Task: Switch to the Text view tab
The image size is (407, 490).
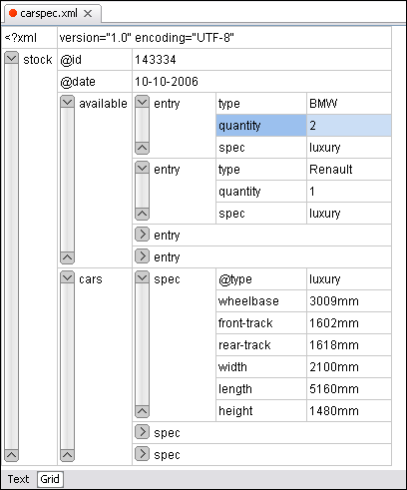Action: pos(19,479)
